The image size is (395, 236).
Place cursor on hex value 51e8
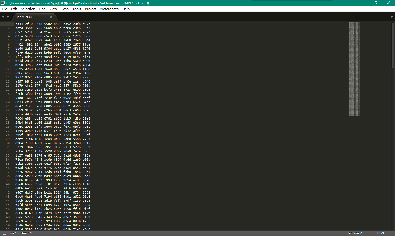[x=86, y=118]
